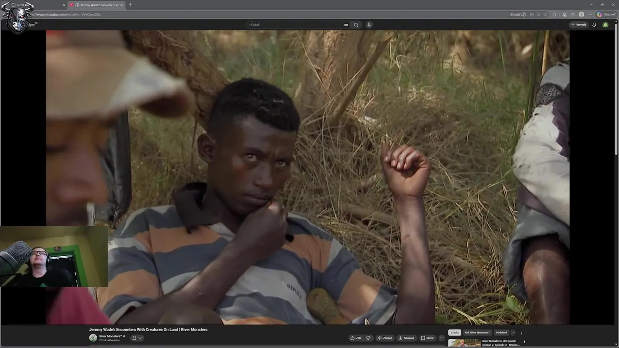
Task: Like the video with thumbs up
Action: (355, 338)
